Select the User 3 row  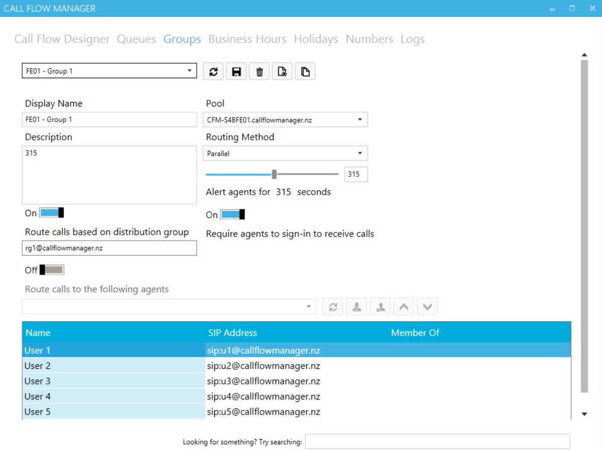[296, 381]
